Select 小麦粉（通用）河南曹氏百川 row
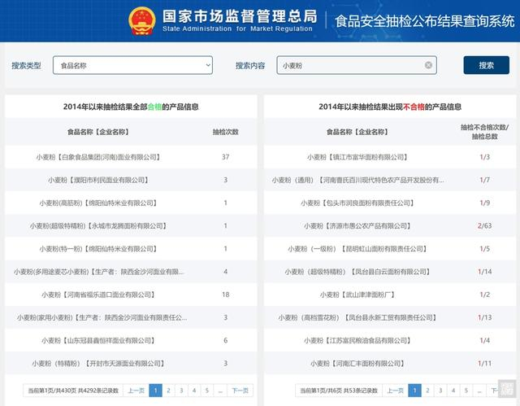 pyautogui.click(x=390, y=180)
